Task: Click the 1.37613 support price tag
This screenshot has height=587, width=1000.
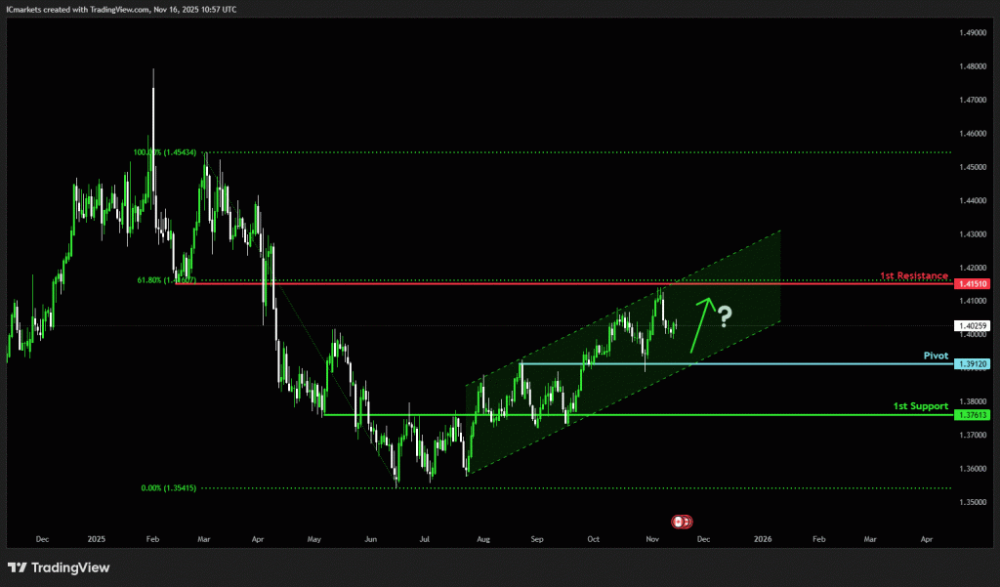Action: pos(972,415)
